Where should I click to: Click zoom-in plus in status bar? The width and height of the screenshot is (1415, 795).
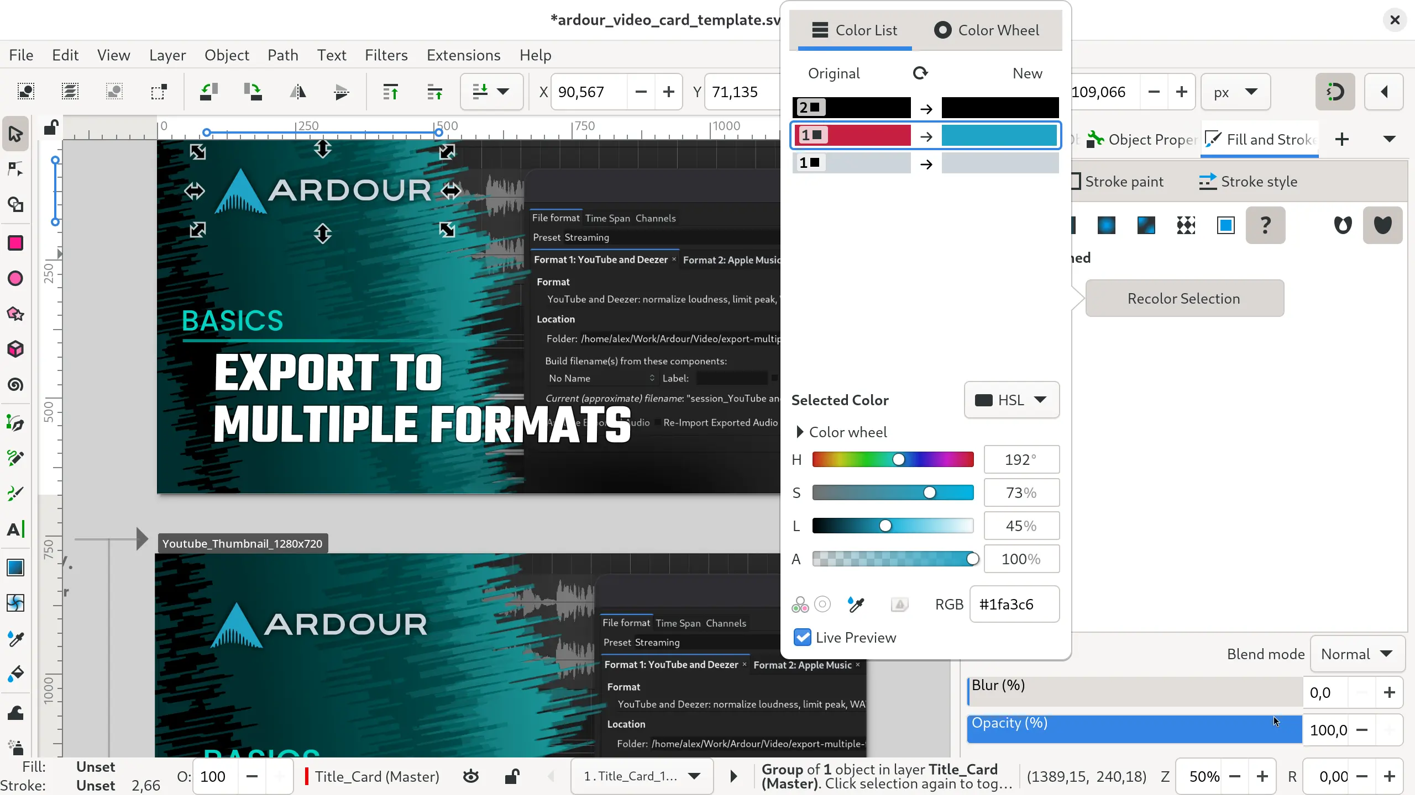[x=1262, y=777]
